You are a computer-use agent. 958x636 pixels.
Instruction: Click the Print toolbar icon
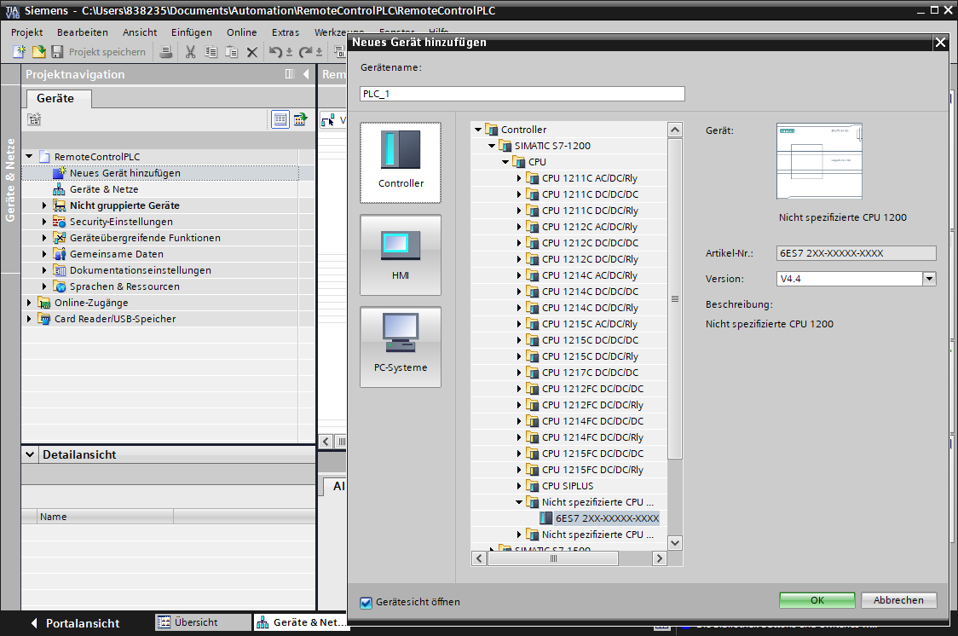(165, 52)
